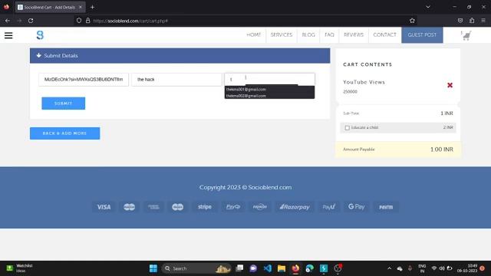
Task: Click the Stripe payment logo
Action: click(x=205, y=207)
